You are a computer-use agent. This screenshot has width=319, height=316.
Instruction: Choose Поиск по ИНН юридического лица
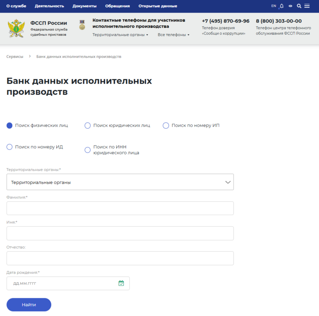click(x=88, y=150)
